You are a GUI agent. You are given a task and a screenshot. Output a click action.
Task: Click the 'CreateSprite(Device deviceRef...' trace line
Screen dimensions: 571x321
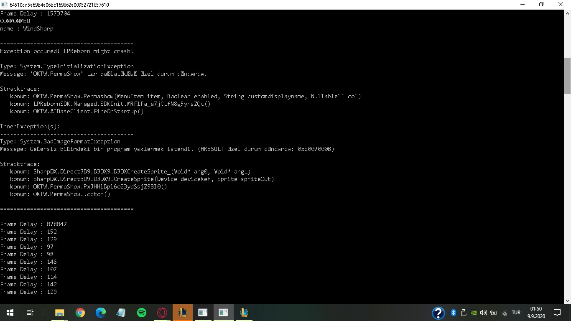(x=142, y=179)
